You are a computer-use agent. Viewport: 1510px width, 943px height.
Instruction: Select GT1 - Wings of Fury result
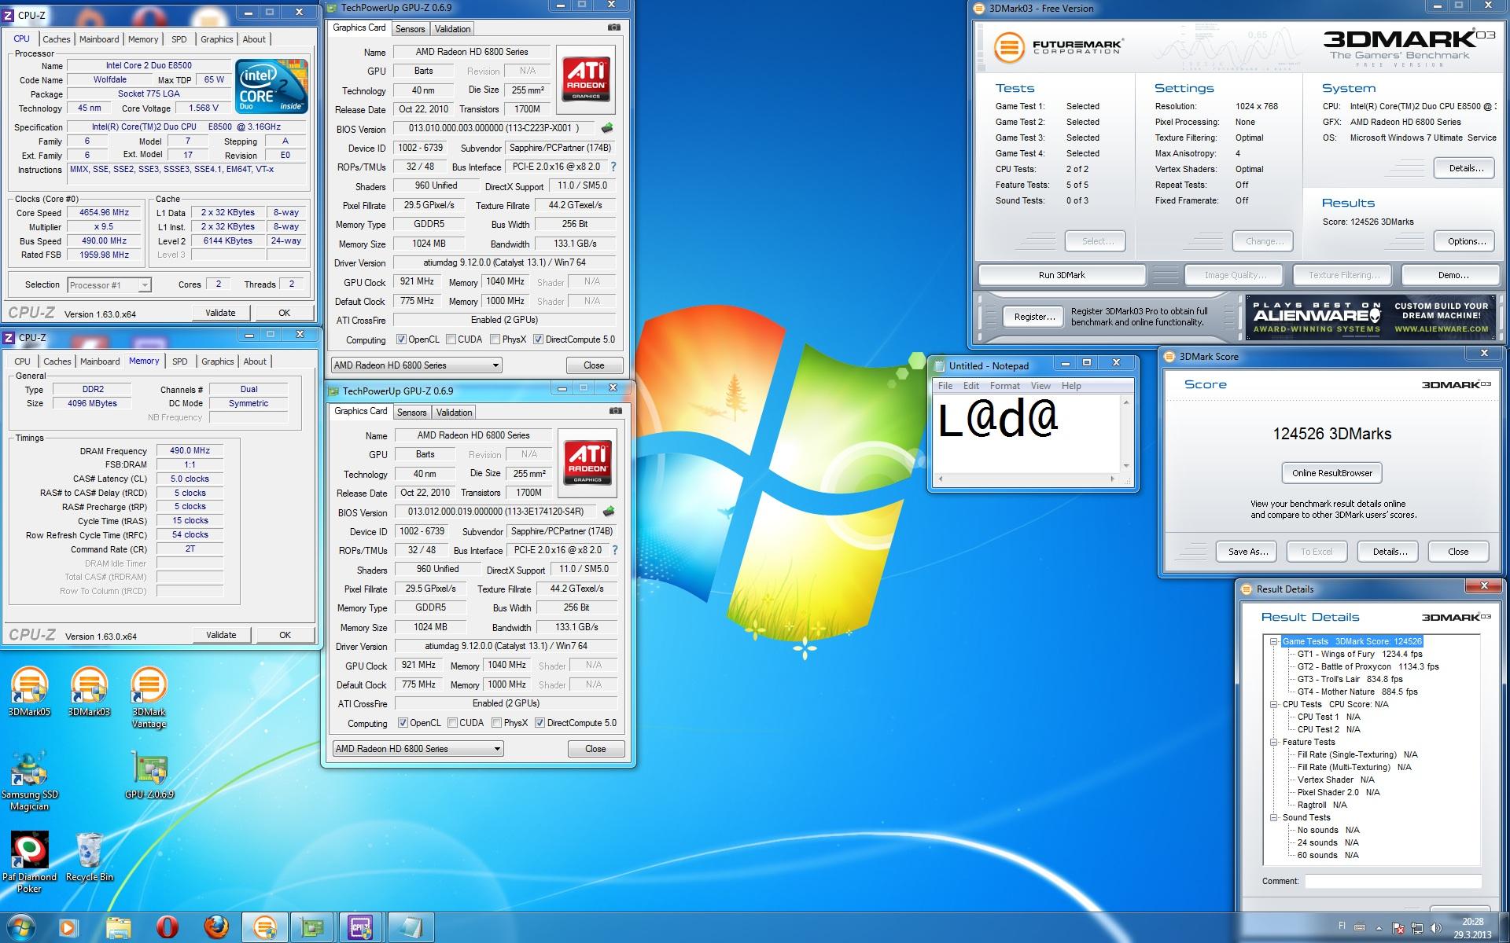pos(1360,654)
